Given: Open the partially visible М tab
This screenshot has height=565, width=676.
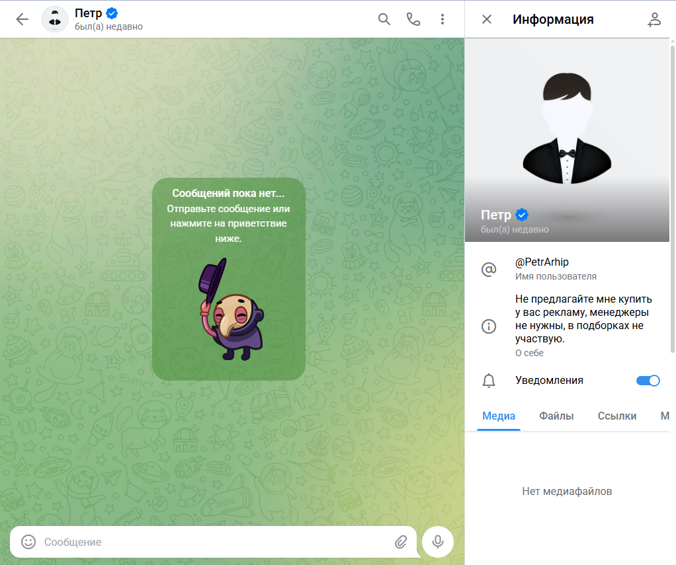Looking at the screenshot, I should click(x=664, y=416).
